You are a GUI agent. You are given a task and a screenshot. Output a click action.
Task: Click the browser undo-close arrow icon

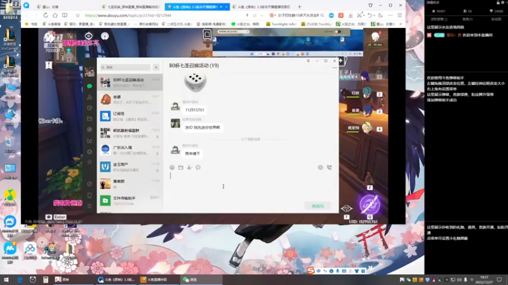click(x=370, y=15)
